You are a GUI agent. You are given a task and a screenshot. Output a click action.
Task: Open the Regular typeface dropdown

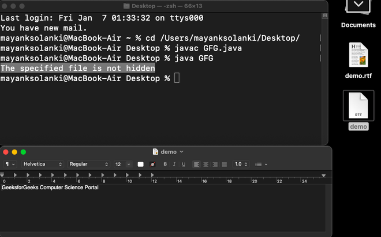pyautogui.click(x=88, y=165)
